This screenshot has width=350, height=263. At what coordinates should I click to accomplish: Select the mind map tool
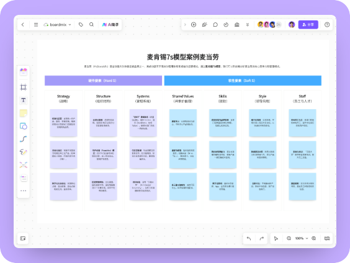(x=24, y=165)
